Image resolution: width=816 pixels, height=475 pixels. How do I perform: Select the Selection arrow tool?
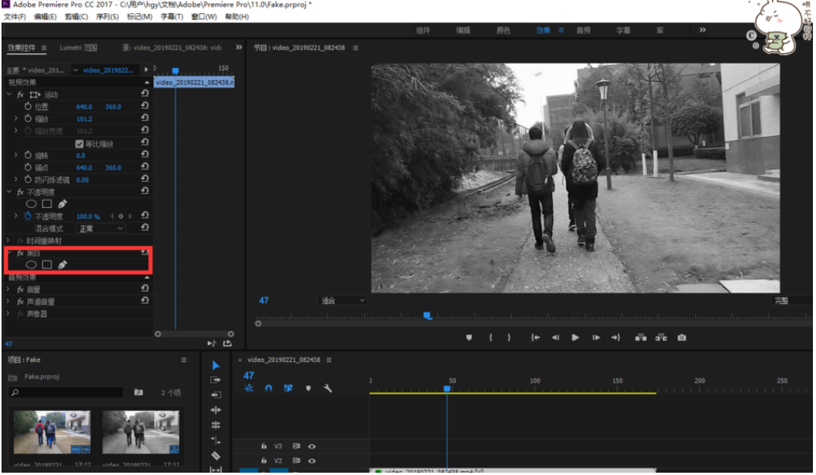(216, 365)
